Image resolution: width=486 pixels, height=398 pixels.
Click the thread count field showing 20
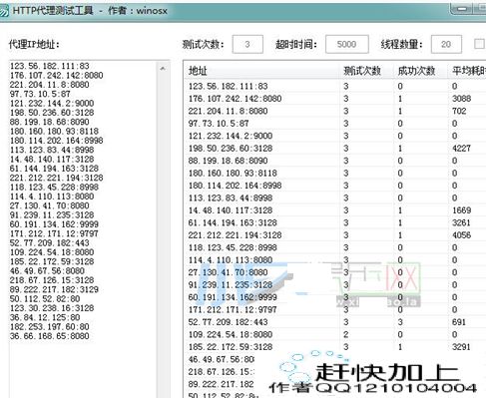(x=446, y=44)
